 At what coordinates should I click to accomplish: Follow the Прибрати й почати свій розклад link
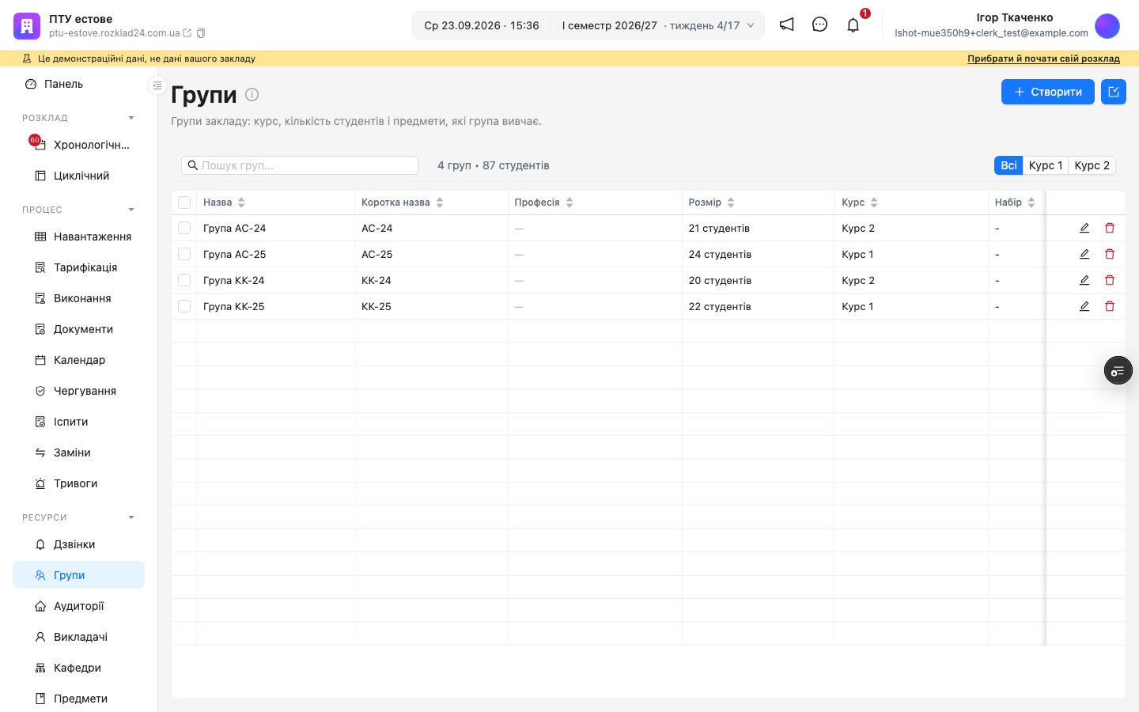click(1043, 59)
